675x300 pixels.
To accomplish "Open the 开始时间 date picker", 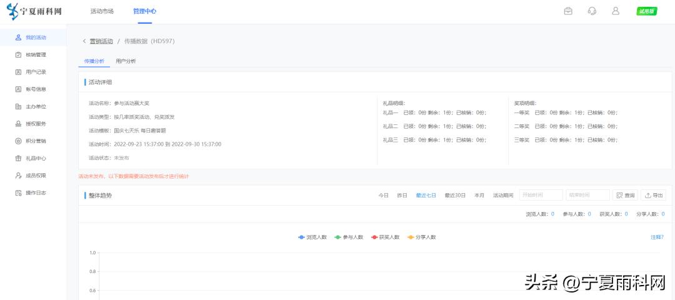I will coord(541,195).
